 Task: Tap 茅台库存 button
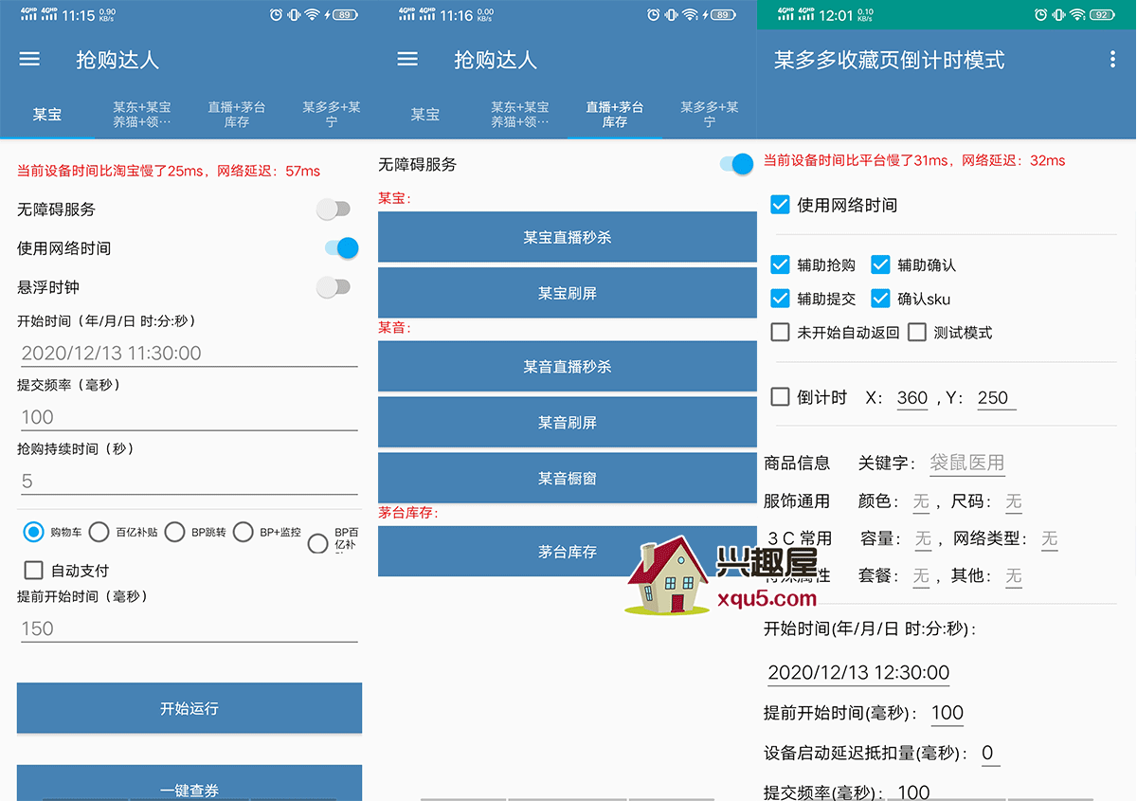pos(568,551)
